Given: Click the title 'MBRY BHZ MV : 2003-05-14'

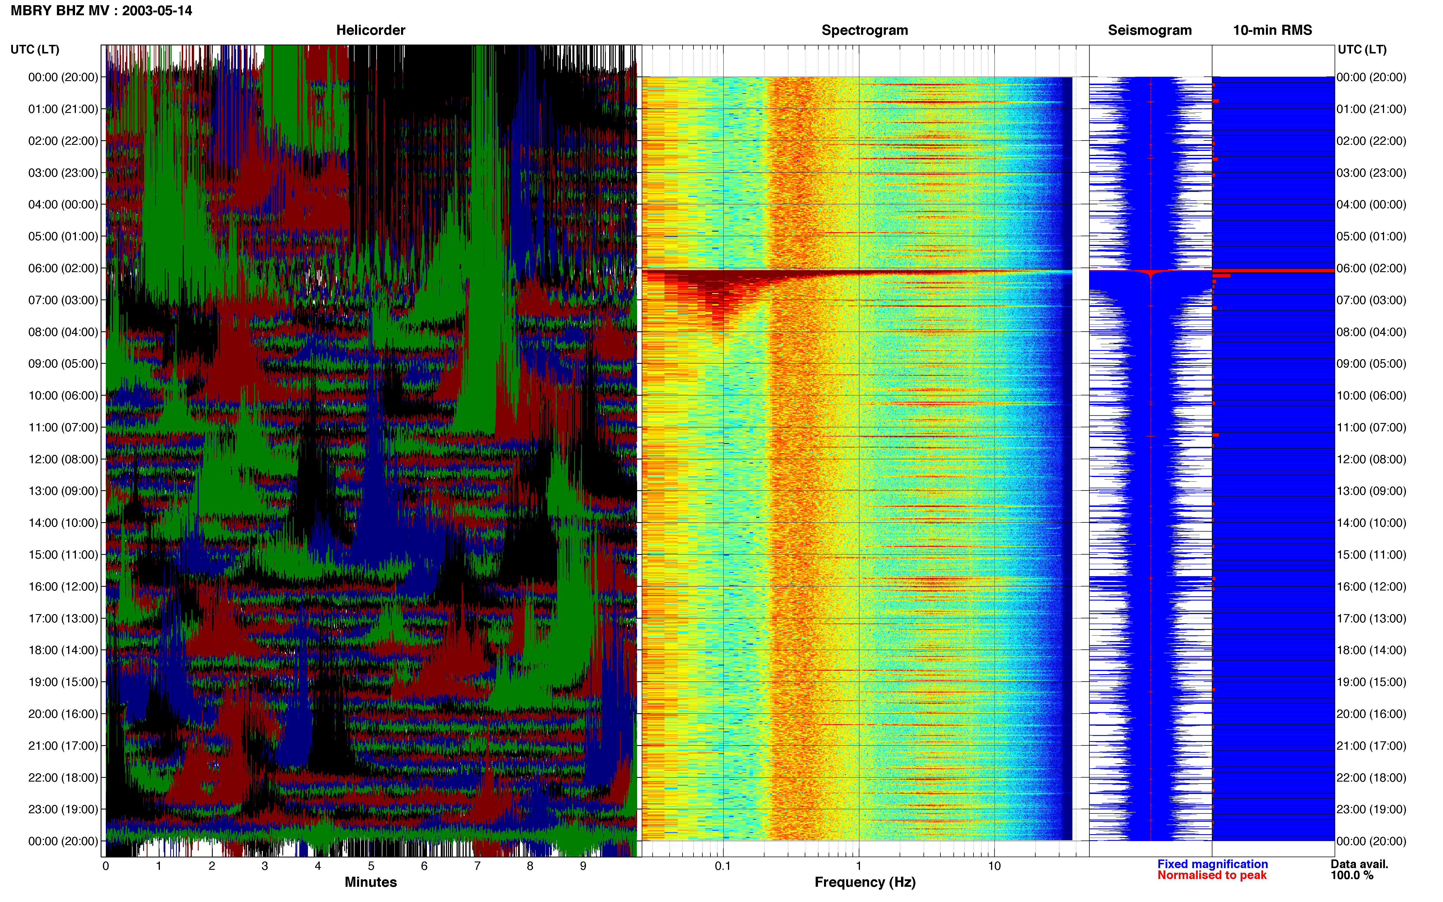Looking at the screenshot, I should (x=101, y=11).
